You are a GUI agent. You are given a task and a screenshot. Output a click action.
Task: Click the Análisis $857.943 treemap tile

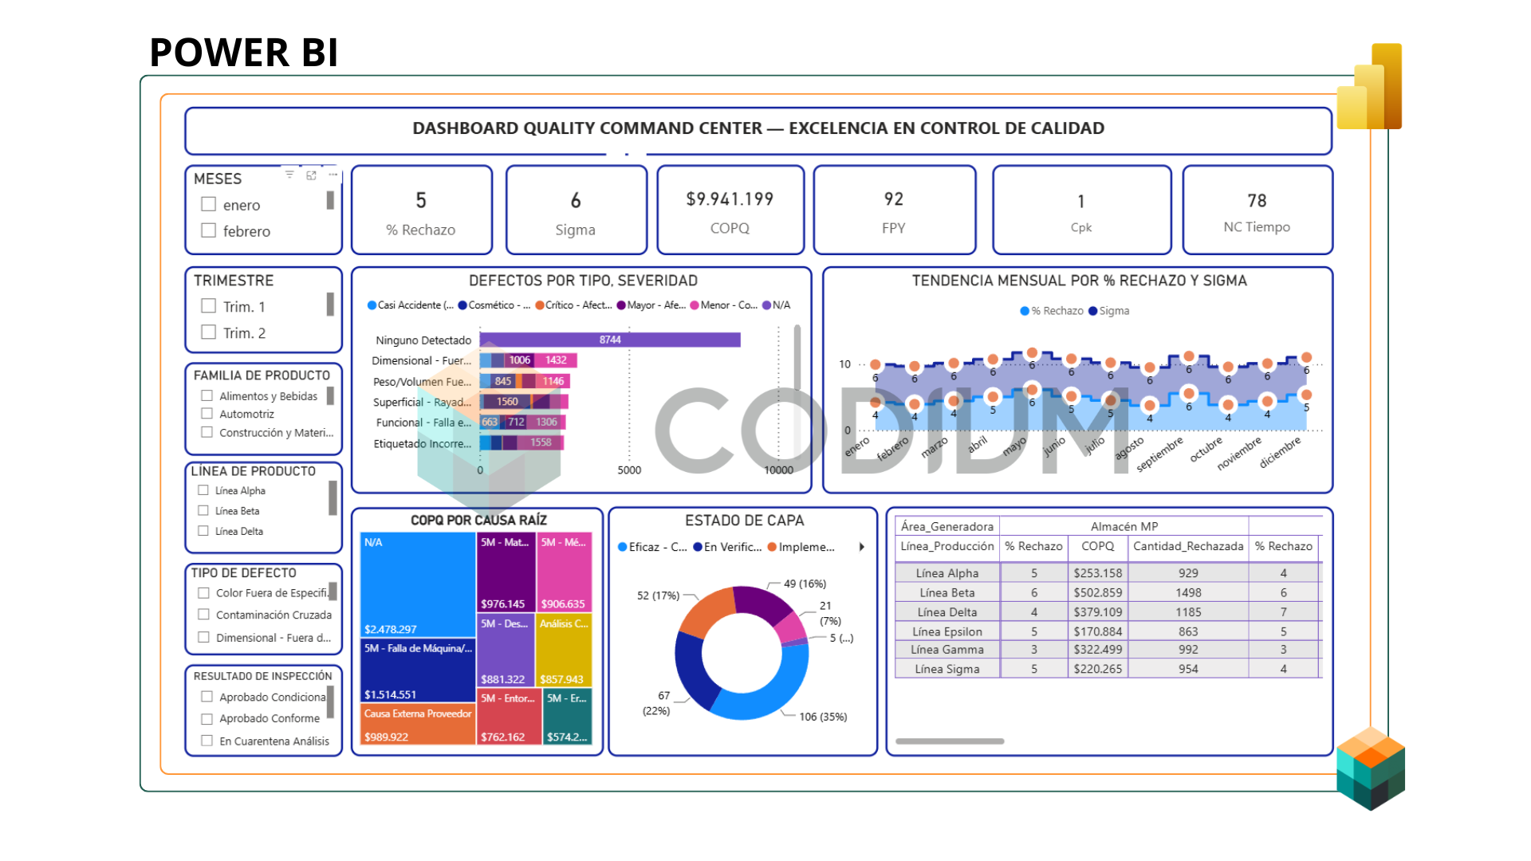point(565,651)
